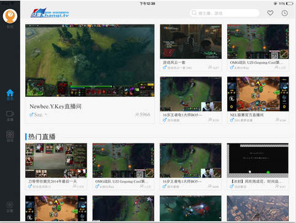The image size is (296, 223).
Task: Click the streamer name Sag. under Newbee.Y.Key
Action: click(38, 115)
